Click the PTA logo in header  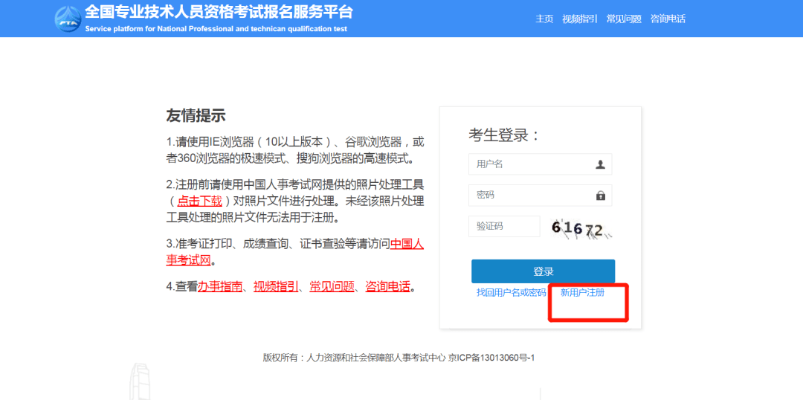pyautogui.click(x=68, y=19)
